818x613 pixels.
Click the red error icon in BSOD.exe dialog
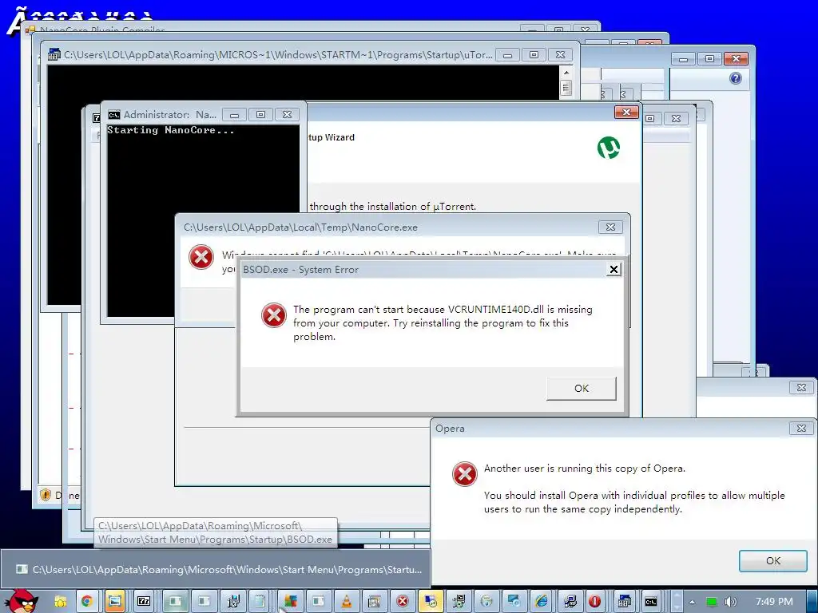[x=274, y=315]
